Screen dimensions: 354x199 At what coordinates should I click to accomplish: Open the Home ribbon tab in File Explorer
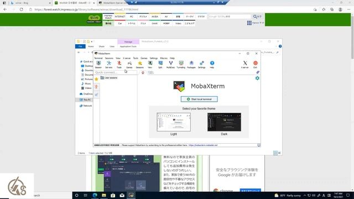click(91, 46)
